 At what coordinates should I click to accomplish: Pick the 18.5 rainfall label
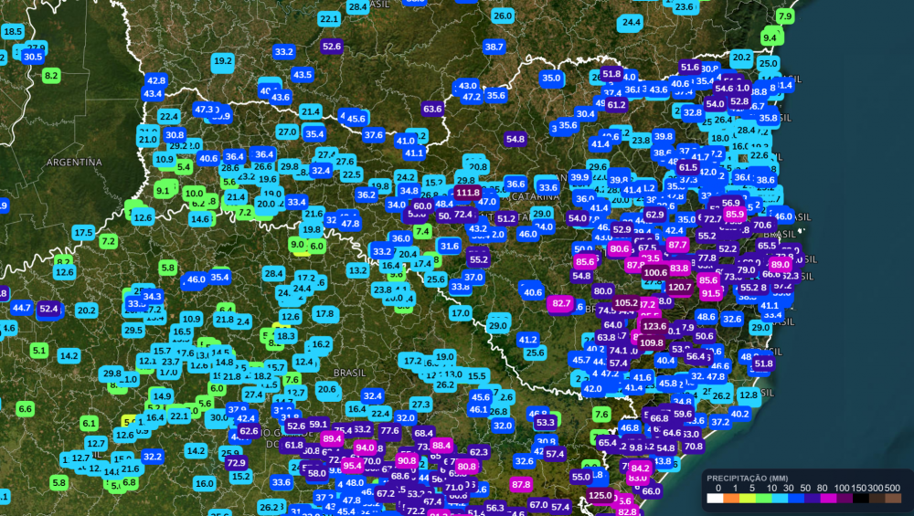tap(12, 31)
